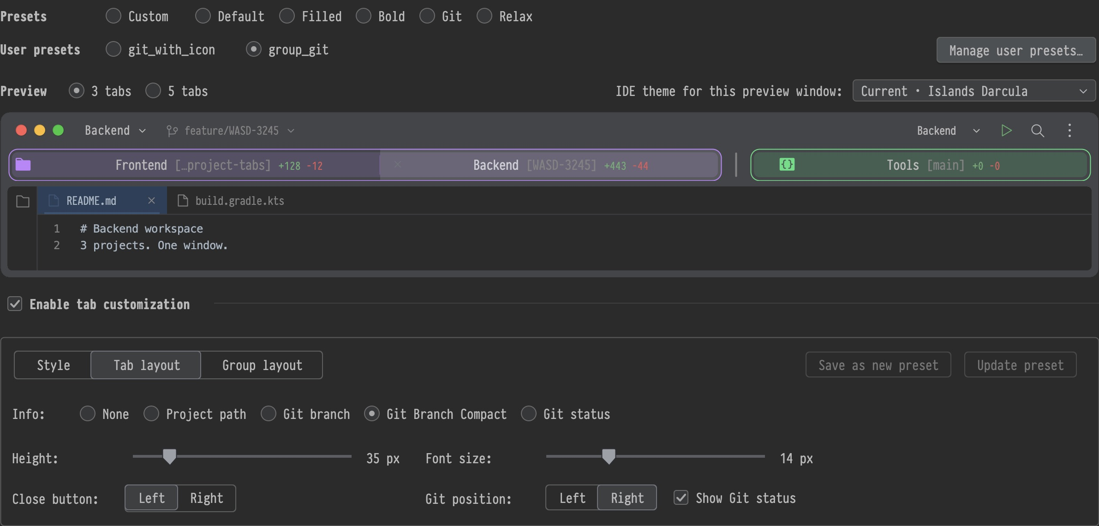Click the green maximize dot in preview
The image size is (1099, 526).
click(58, 131)
